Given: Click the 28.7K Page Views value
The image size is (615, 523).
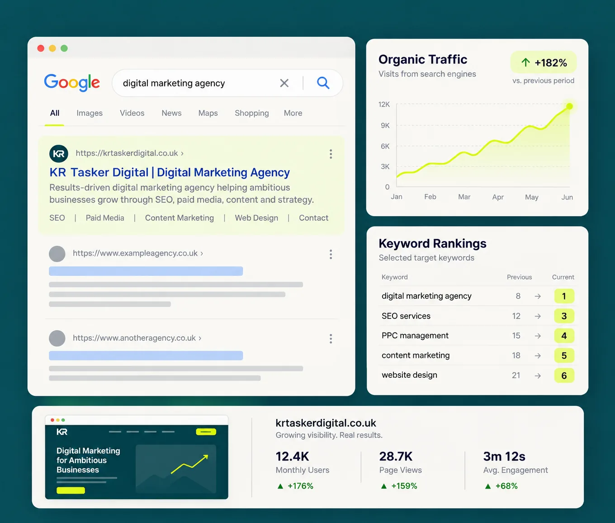Looking at the screenshot, I should pyautogui.click(x=396, y=456).
